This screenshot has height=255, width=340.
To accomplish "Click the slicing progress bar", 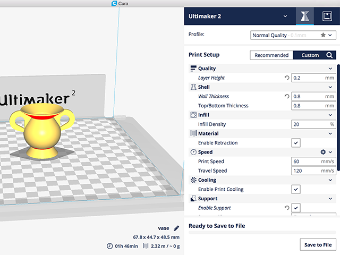I will tap(262, 233).
